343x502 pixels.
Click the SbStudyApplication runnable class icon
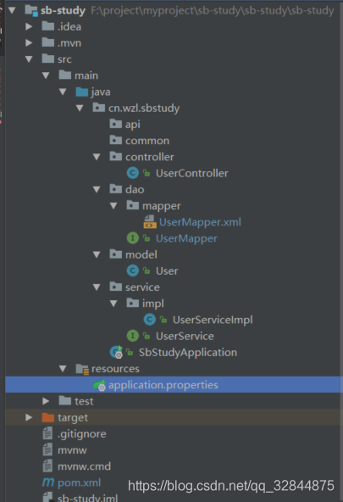(116, 352)
